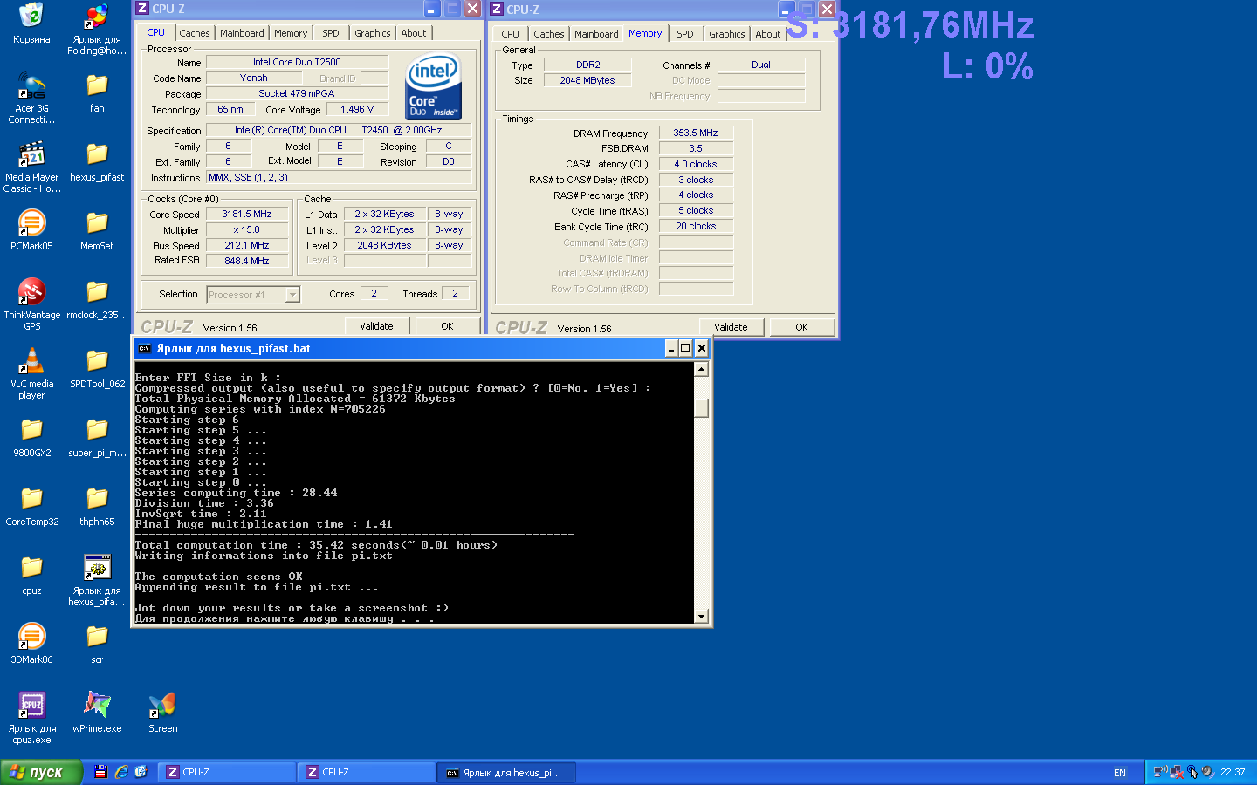Switch to CPU tab in right CPU-Z

[x=511, y=34]
